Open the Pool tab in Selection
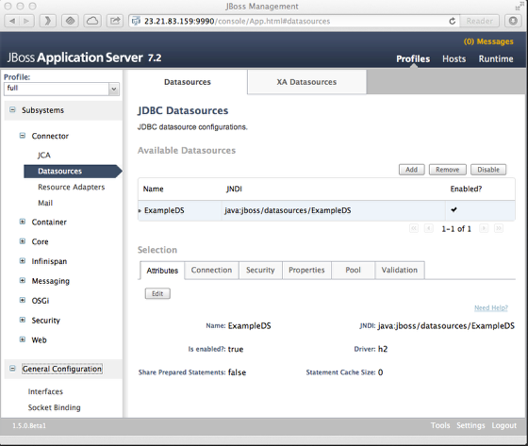Screen dimensions: 528x446 tap(353, 270)
